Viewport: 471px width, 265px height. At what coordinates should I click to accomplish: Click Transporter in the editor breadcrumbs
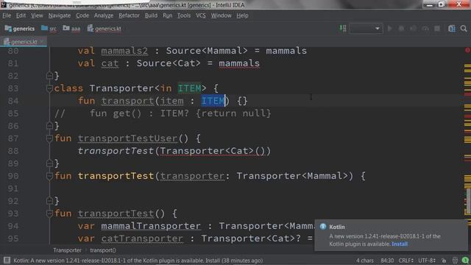pyautogui.click(x=67, y=250)
